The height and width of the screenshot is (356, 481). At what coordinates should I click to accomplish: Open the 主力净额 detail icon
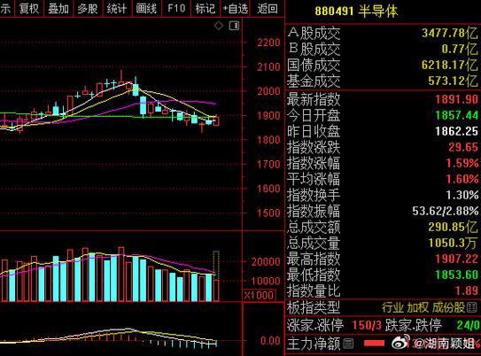348,344
